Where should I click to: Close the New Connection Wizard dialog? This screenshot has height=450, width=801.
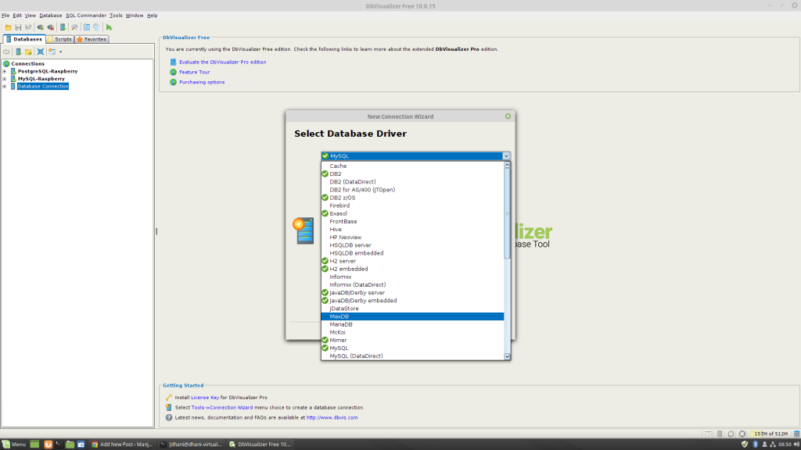pyautogui.click(x=508, y=116)
